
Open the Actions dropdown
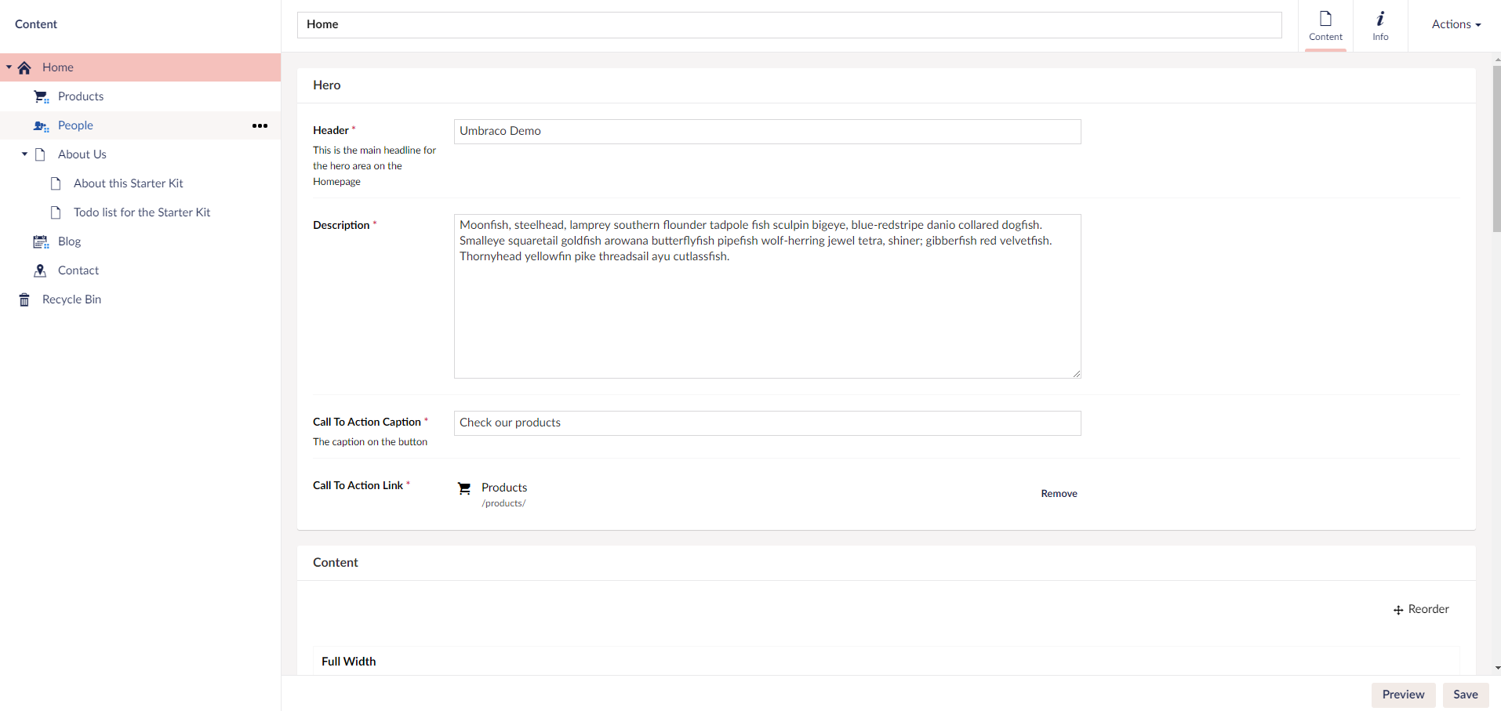pyautogui.click(x=1455, y=24)
